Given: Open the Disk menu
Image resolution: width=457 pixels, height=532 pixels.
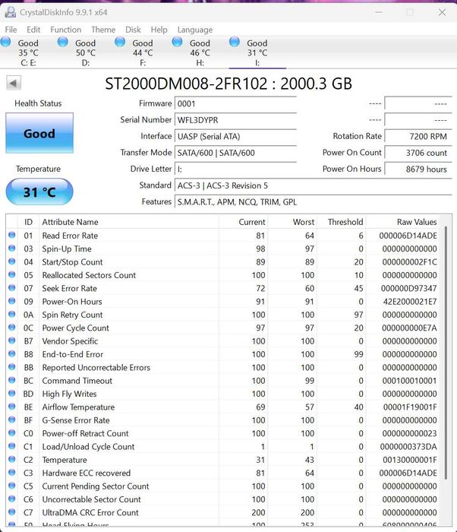Looking at the screenshot, I should pos(133,30).
